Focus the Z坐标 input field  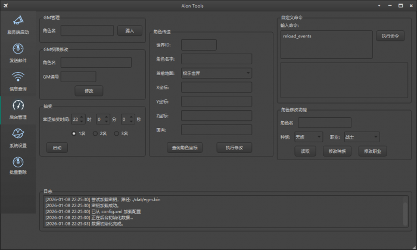point(216,115)
